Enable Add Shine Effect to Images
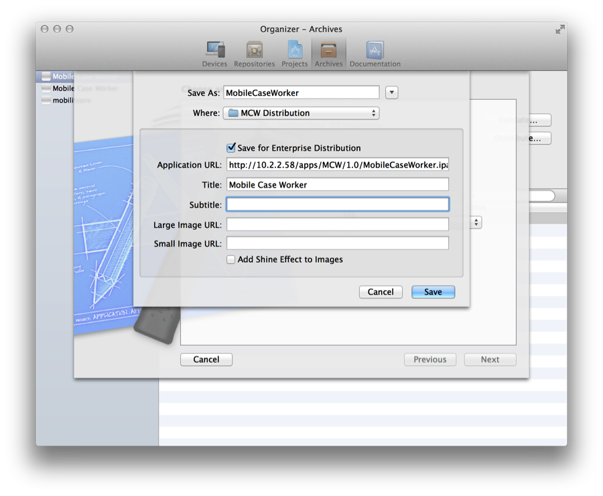Image resolution: width=603 pixels, height=496 pixels. (x=231, y=259)
